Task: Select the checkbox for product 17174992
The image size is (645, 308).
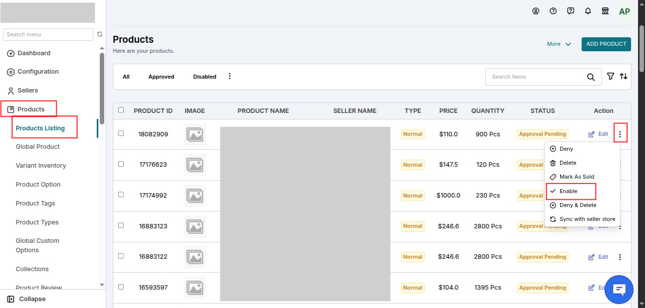Action: (121, 195)
